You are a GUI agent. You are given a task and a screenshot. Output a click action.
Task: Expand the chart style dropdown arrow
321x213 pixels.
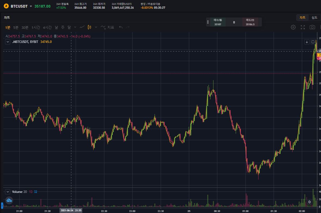click(x=96, y=27)
